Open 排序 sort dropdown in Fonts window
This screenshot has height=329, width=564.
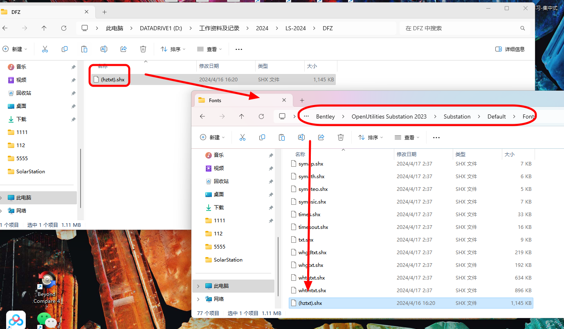tap(370, 137)
